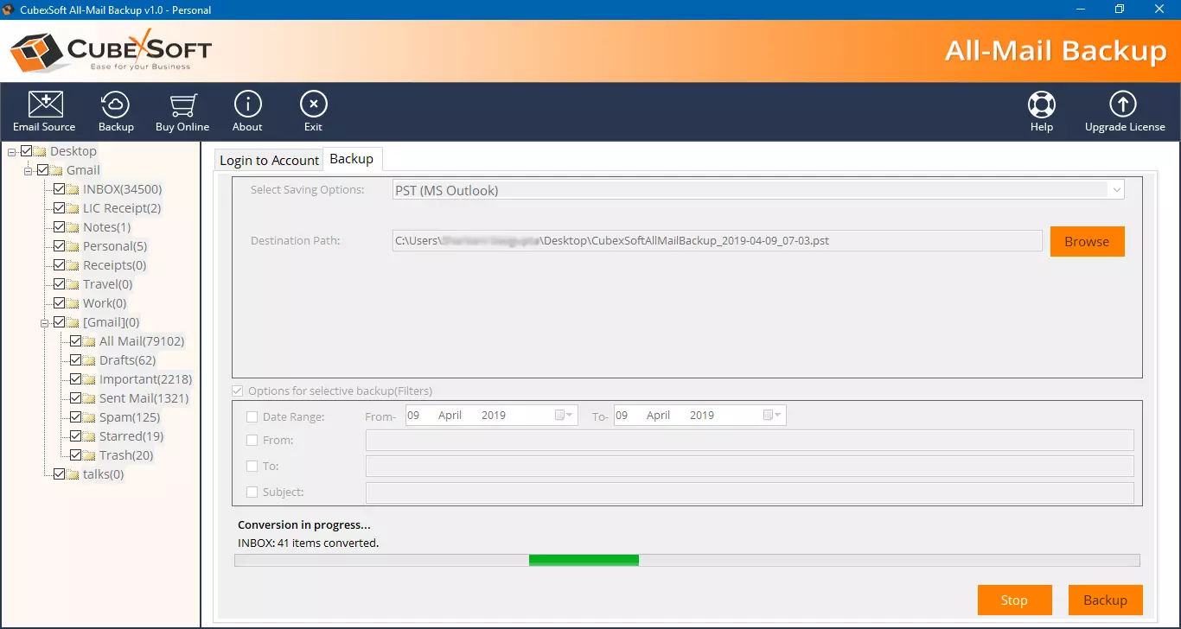Viewport: 1181px width, 629px height.
Task: Toggle the Subject filter checkbox
Action: pos(252,492)
